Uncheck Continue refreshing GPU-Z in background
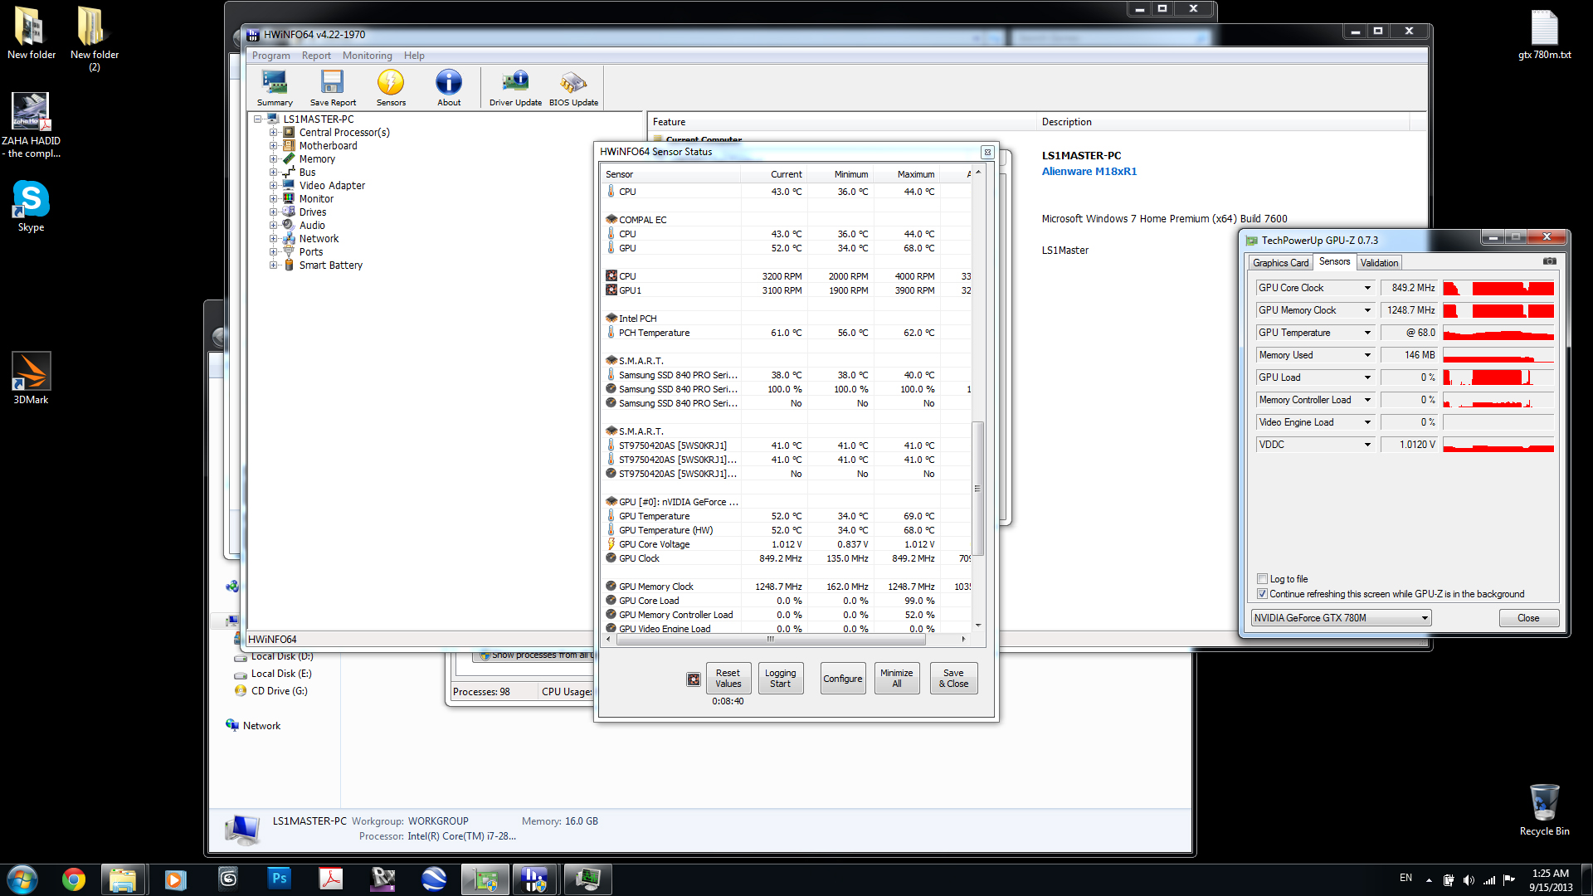Image resolution: width=1593 pixels, height=896 pixels. point(1263,594)
